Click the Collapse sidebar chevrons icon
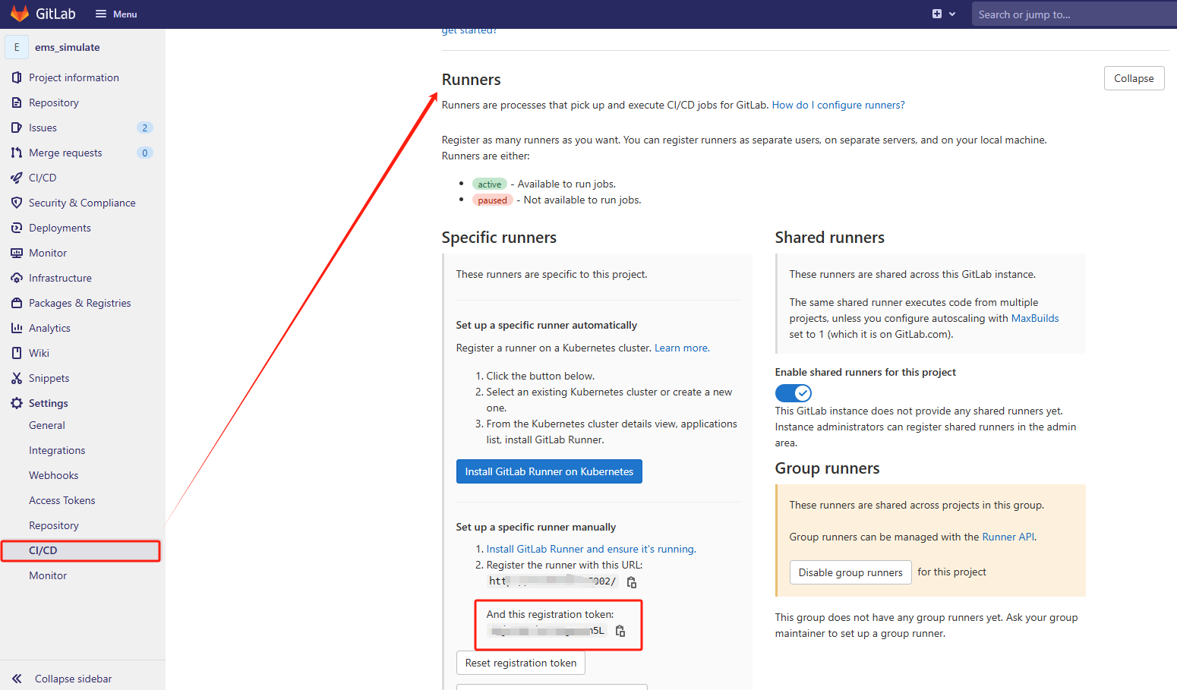 click(x=17, y=679)
